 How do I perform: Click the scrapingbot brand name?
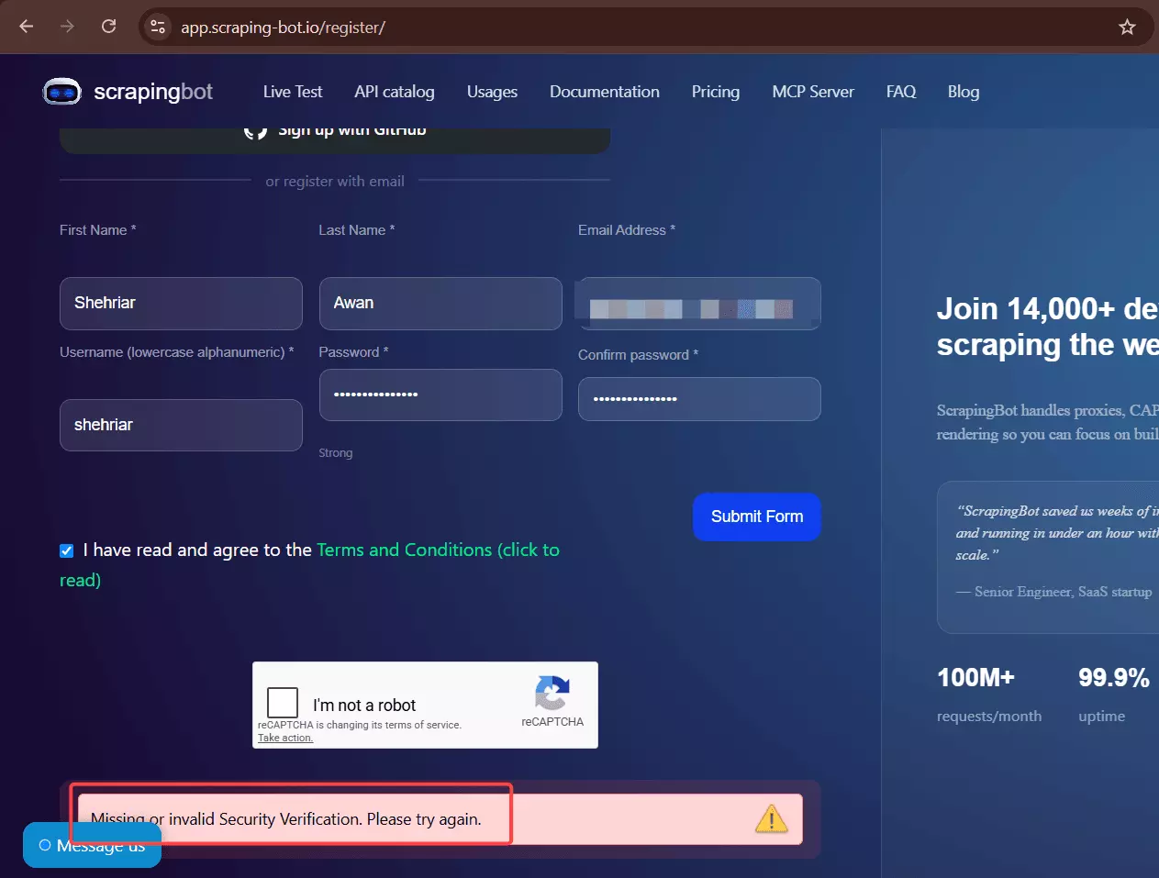click(153, 92)
